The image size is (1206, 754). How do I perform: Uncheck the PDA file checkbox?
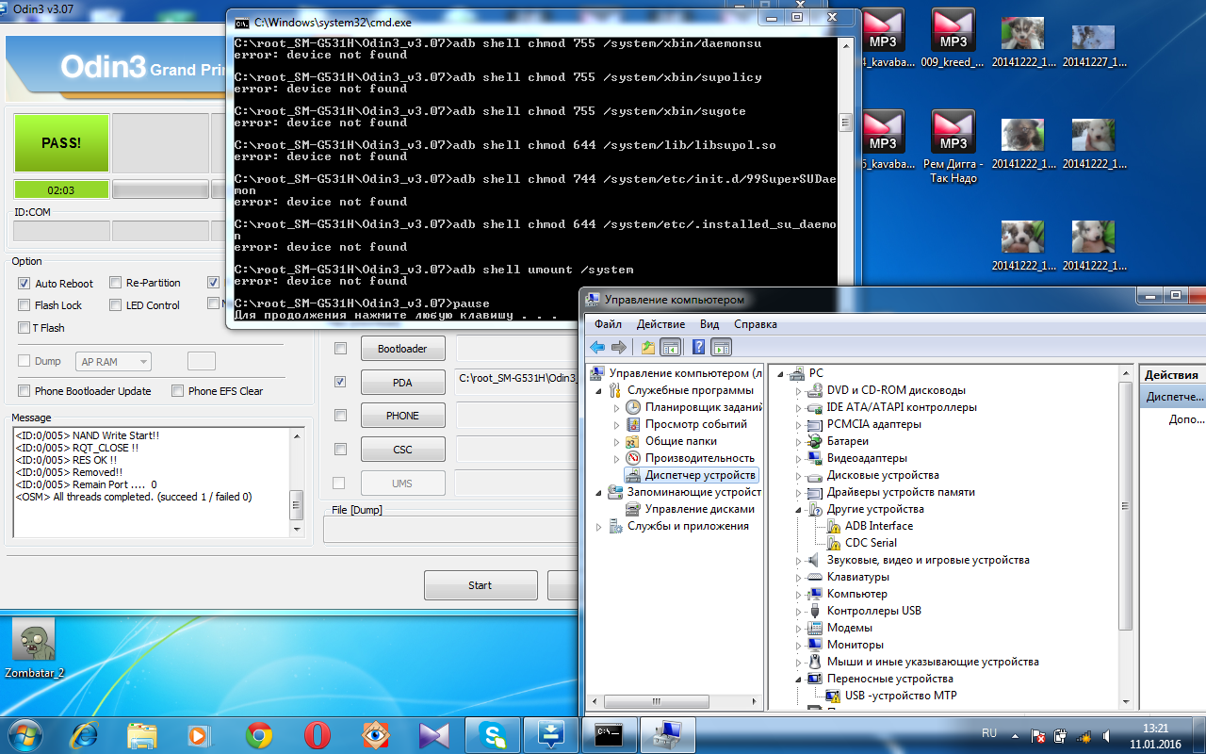tap(340, 382)
